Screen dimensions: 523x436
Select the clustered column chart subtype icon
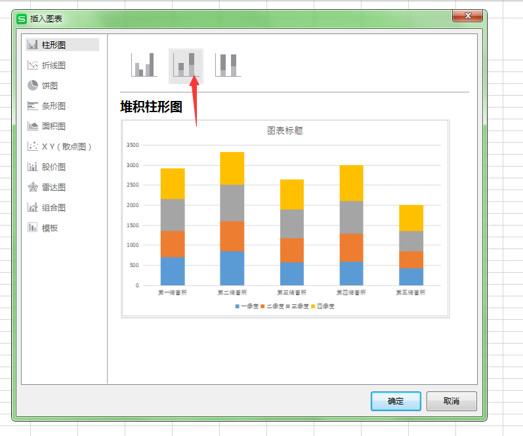click(x=144, y=65)
